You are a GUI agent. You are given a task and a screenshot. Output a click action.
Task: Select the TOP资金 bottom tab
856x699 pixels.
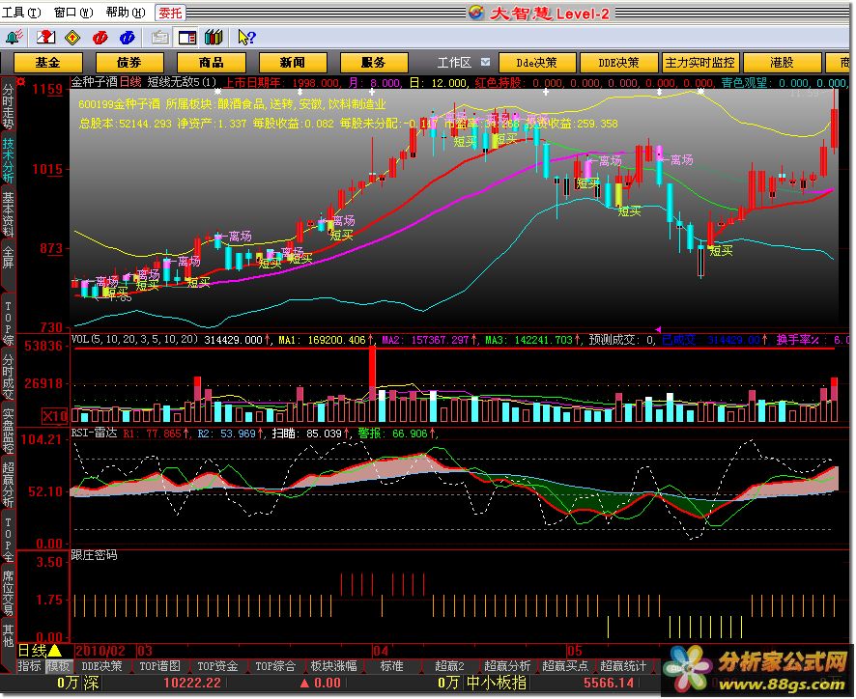pyautogui.click(x=217, y=666)
